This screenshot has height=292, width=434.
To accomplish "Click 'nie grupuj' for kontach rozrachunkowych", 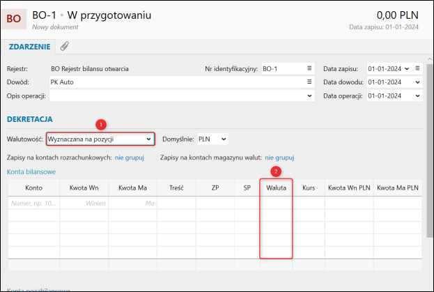I will coord(130,157).
